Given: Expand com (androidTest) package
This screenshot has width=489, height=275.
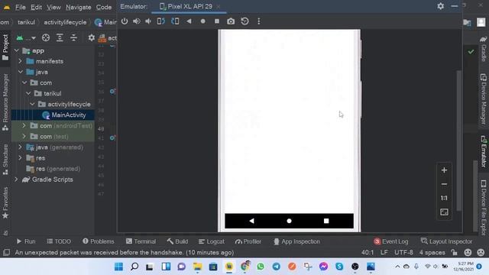Looking at the screenshot, I should (24, 125).
